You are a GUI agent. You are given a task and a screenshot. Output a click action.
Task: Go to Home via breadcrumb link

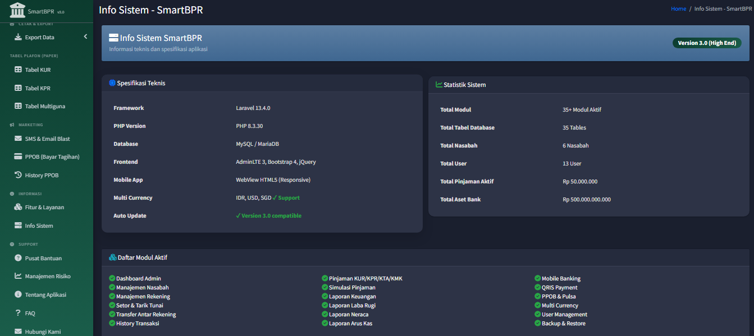[x=678, y=8]
